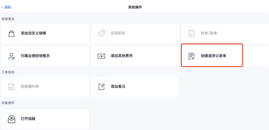Click the shopping bag icon for custom sale
The image size is (269, 130).
coord(11,33)
